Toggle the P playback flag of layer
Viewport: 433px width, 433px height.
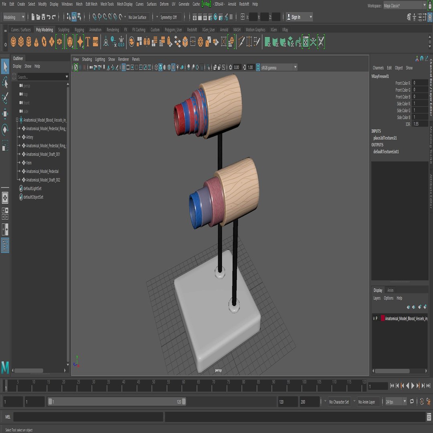point(376,318)
